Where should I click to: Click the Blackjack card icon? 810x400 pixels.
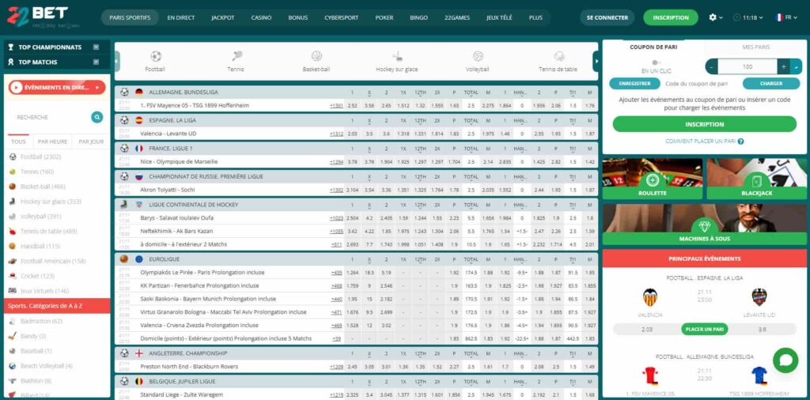click(x=757, y=181)
